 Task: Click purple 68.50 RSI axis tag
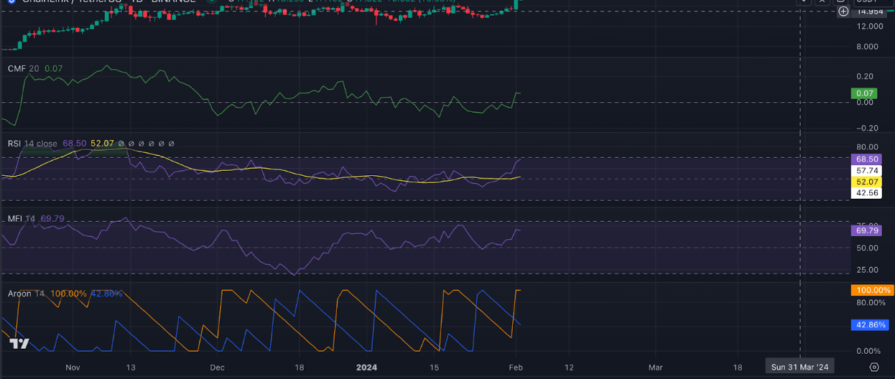868,159
